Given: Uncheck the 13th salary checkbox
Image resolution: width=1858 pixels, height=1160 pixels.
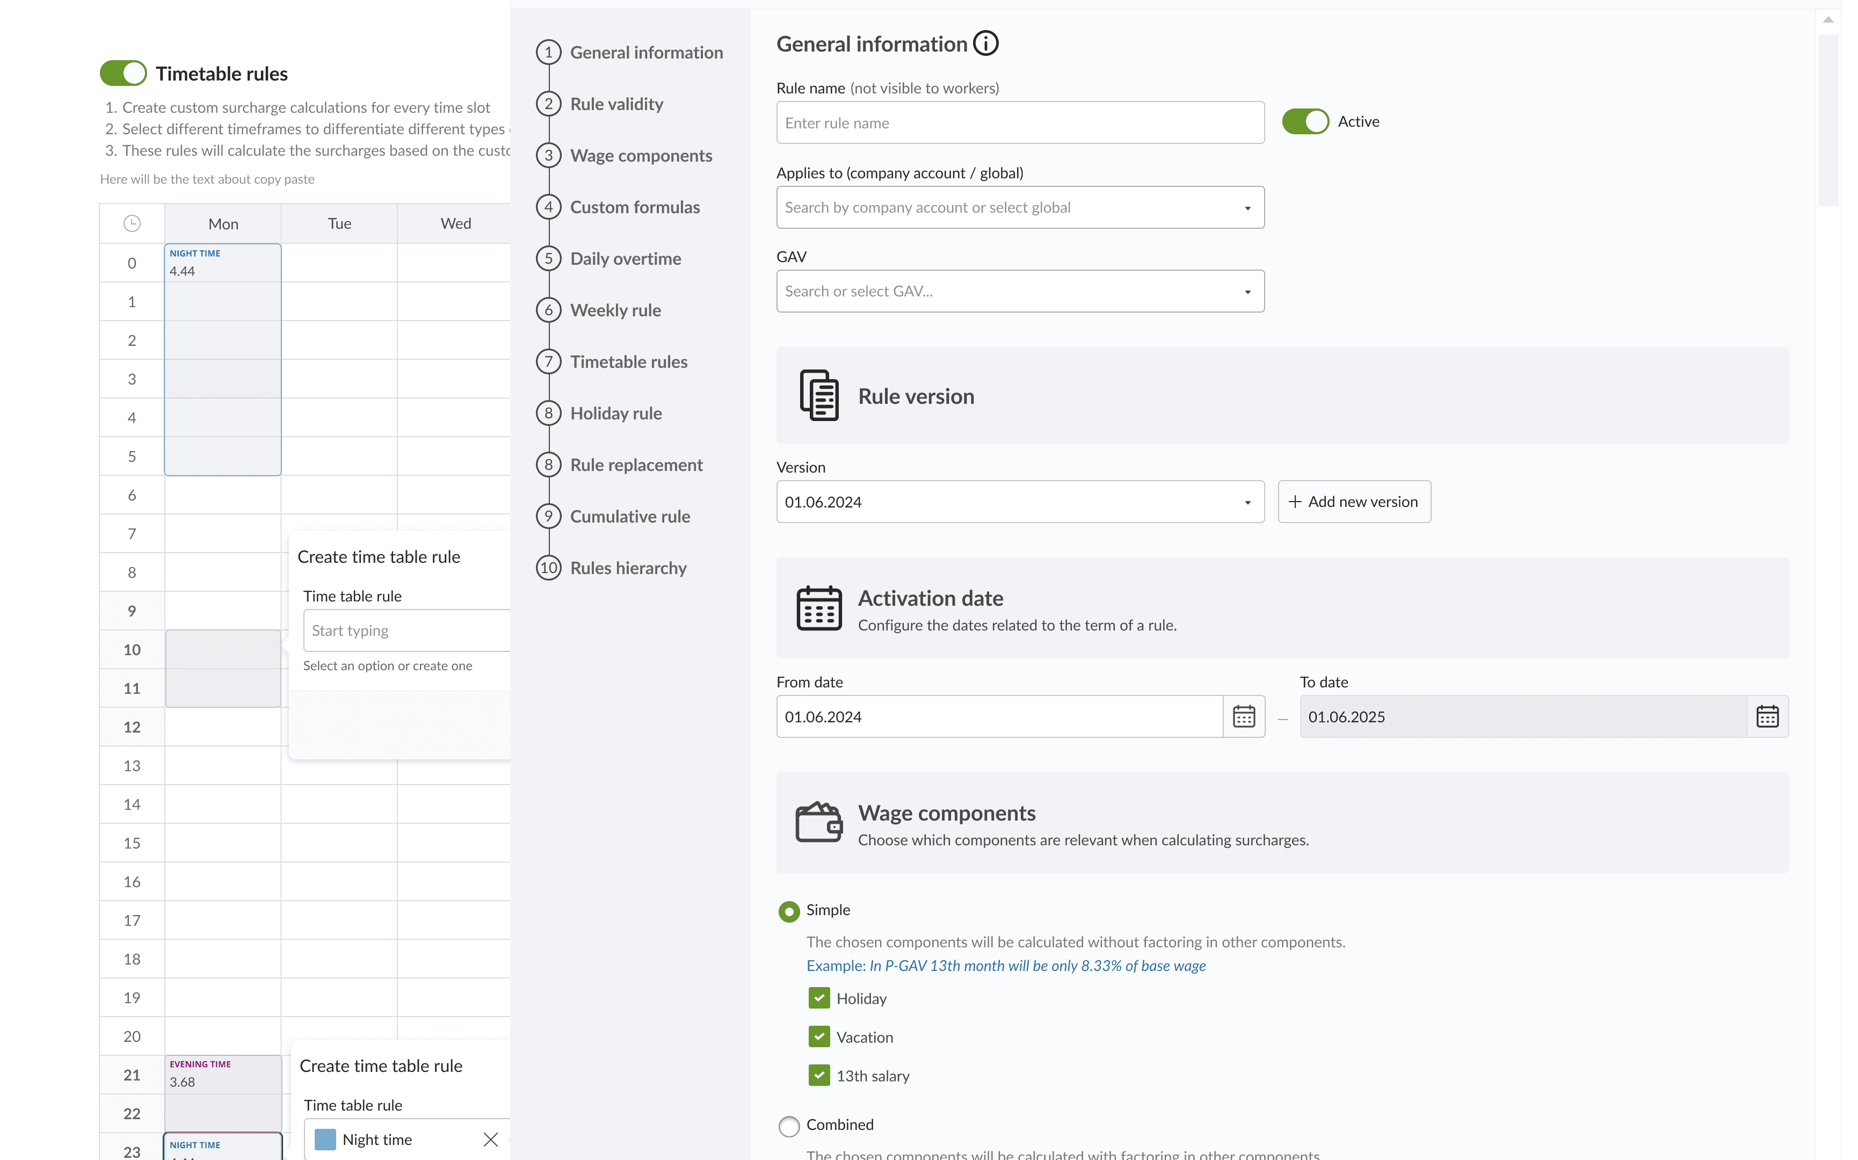Looking at the screenshot, I should pyautogui.click(x=819, y=1075).
